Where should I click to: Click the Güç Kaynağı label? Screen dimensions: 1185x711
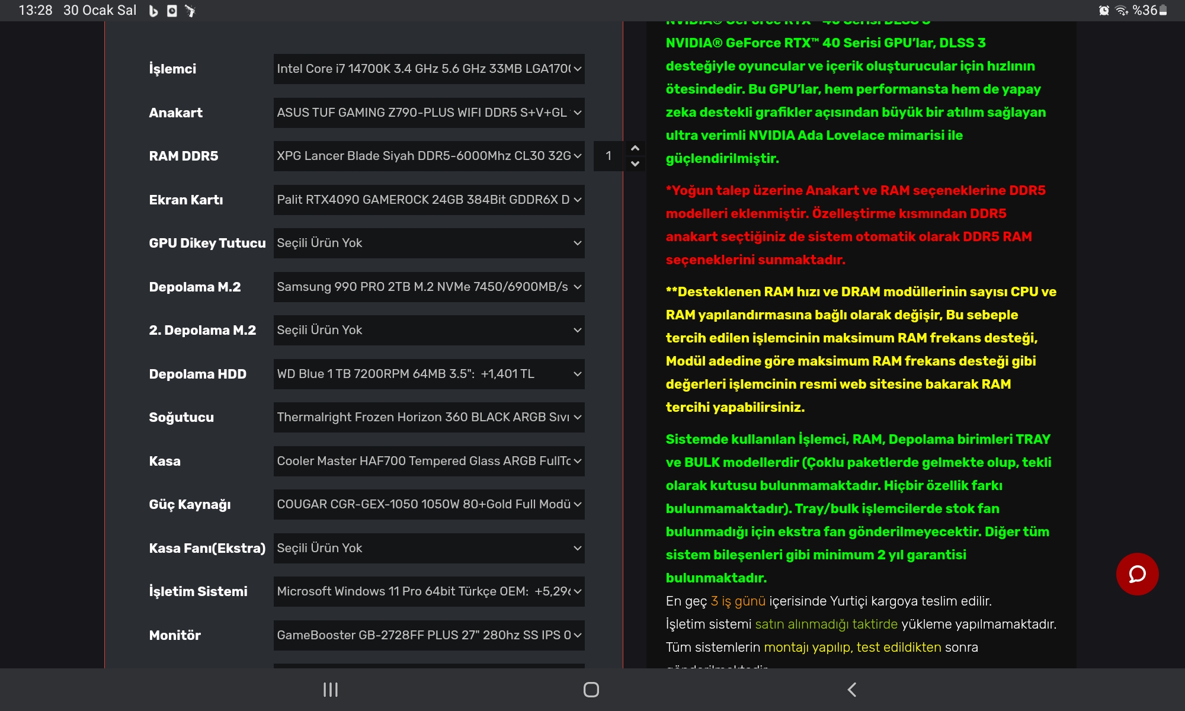pyautogui.click(x=190, y=504)
